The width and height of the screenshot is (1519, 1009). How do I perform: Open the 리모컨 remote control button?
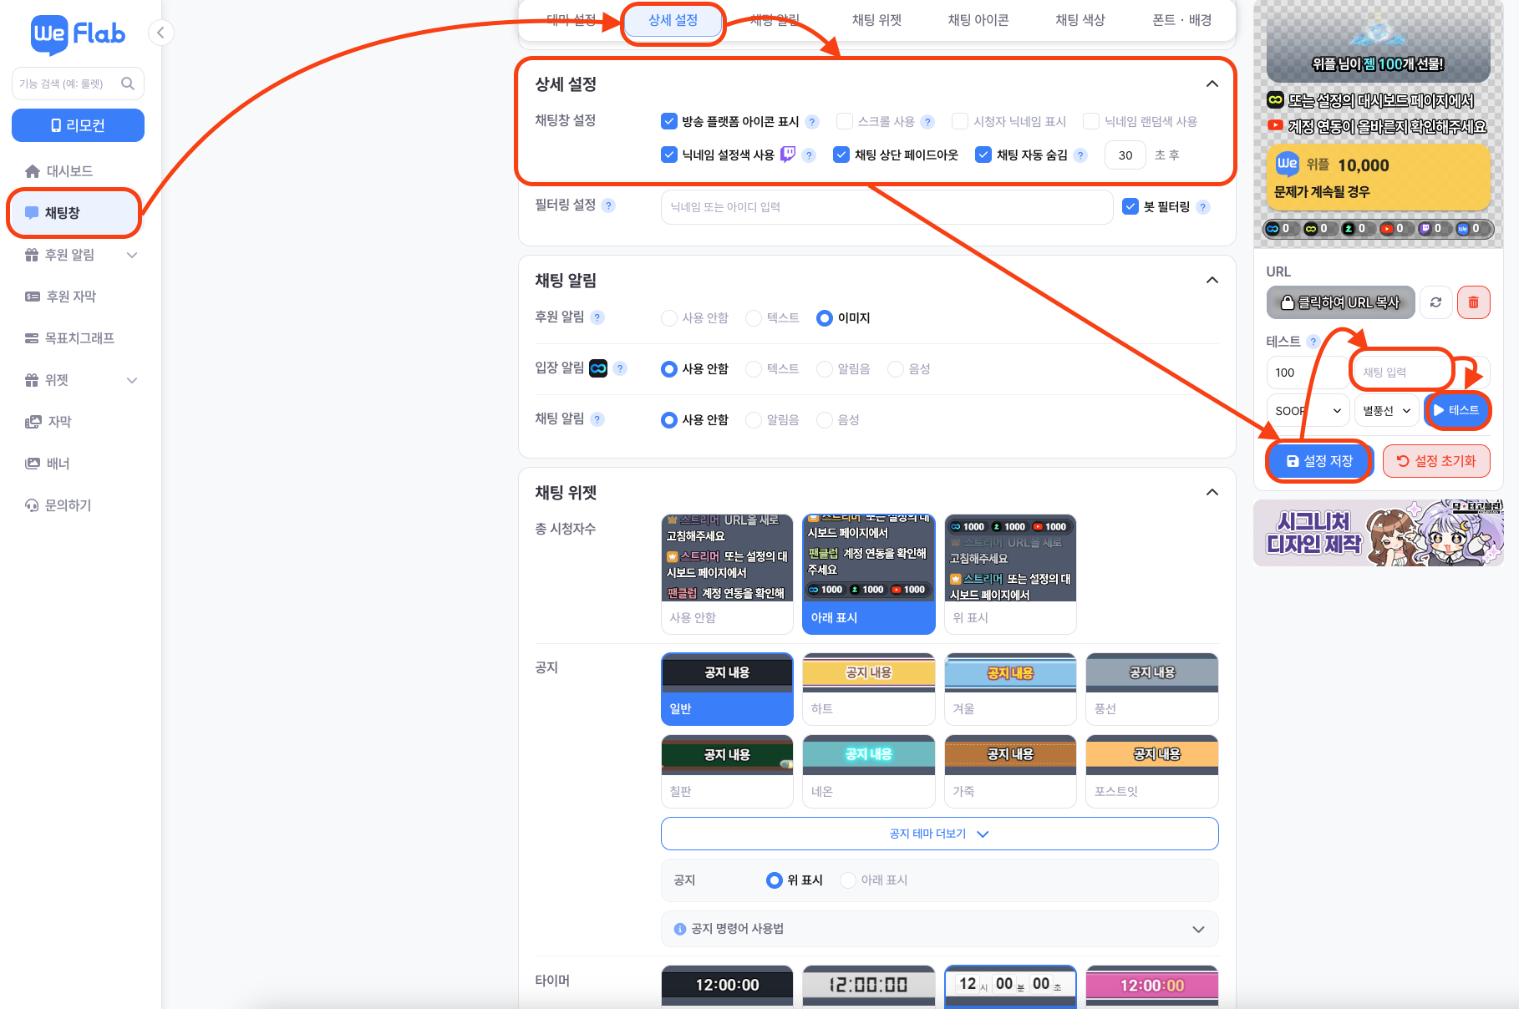[x=78, y=125]
